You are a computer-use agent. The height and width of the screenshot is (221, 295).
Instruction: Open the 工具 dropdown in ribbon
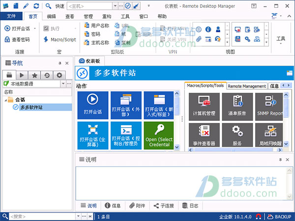[281, 40]
